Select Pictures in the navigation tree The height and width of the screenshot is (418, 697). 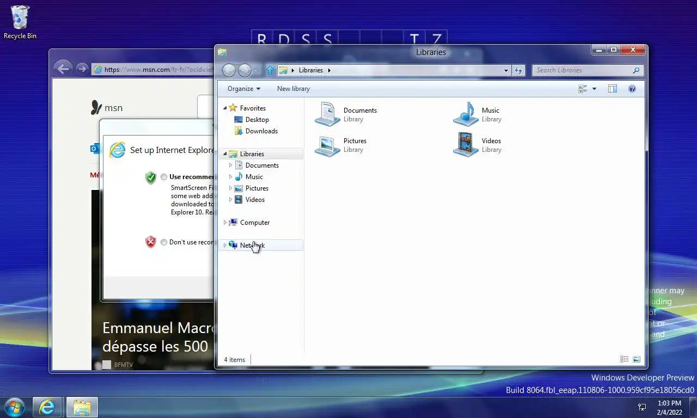[256, 188]
